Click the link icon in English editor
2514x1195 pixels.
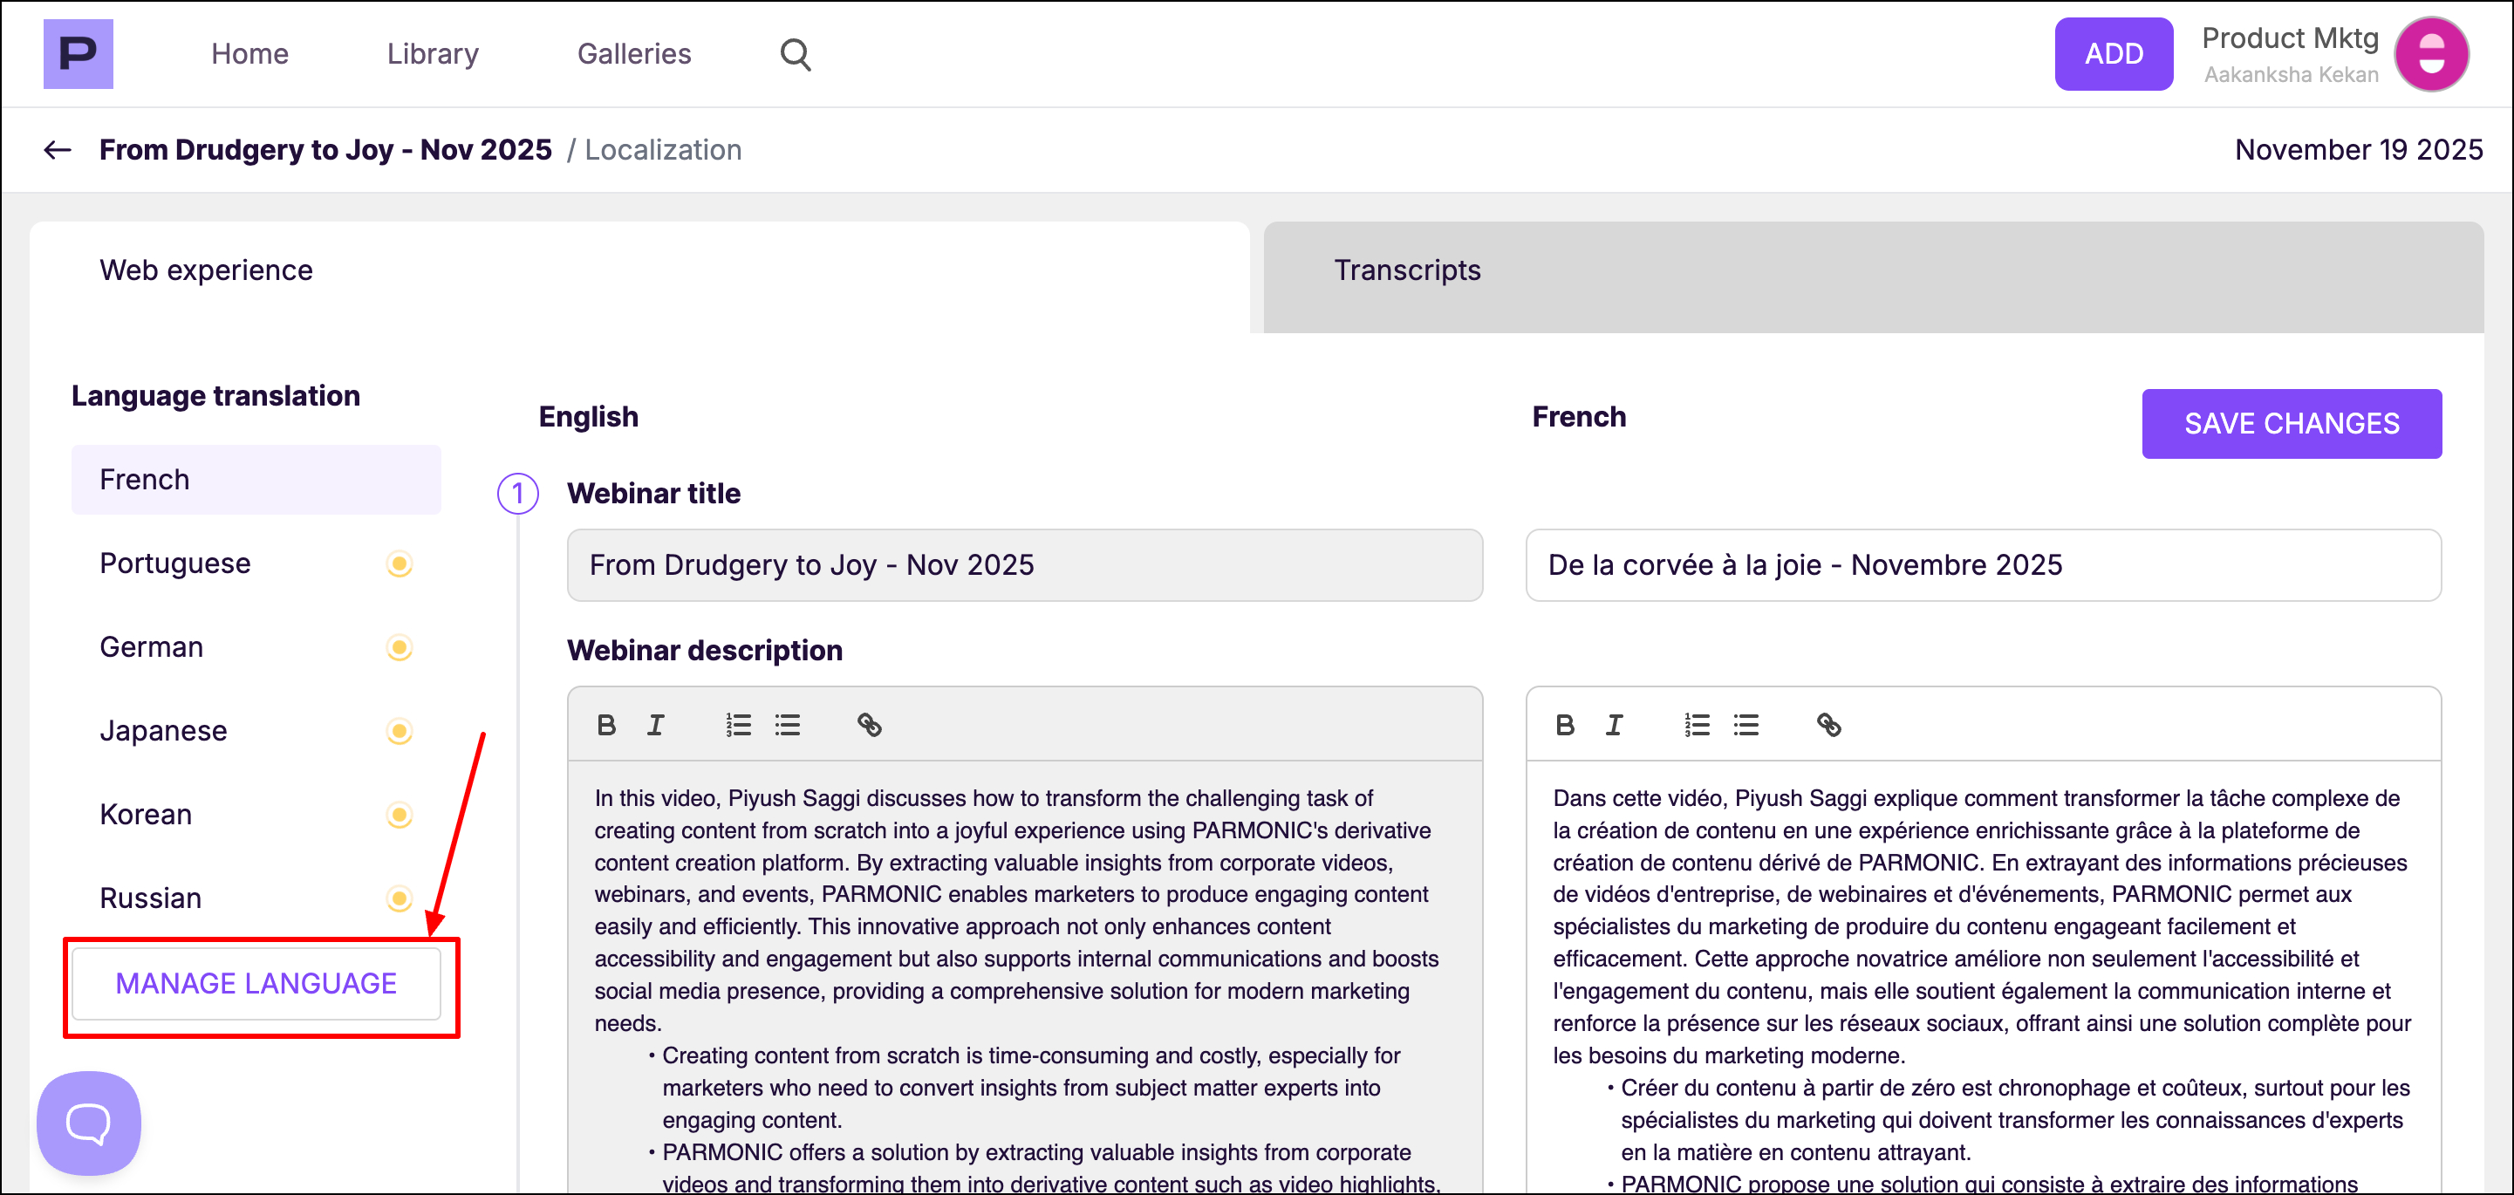[x=869, y=725]
